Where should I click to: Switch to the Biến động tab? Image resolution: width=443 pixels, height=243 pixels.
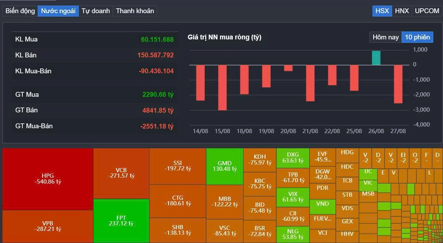click(x=20, y=11)
